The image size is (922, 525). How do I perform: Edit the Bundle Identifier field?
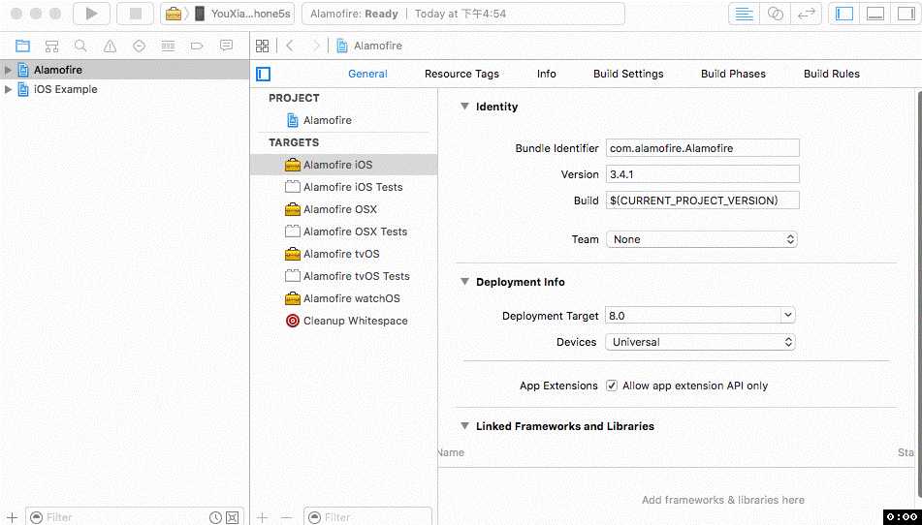point(703,148)
